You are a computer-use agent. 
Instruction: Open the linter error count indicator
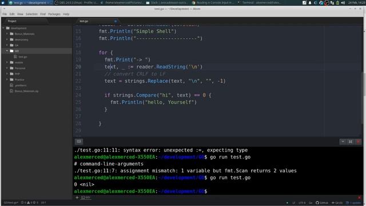(23, 203)
